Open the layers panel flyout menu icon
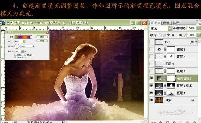The image size is (201, 123). (199, 24)
